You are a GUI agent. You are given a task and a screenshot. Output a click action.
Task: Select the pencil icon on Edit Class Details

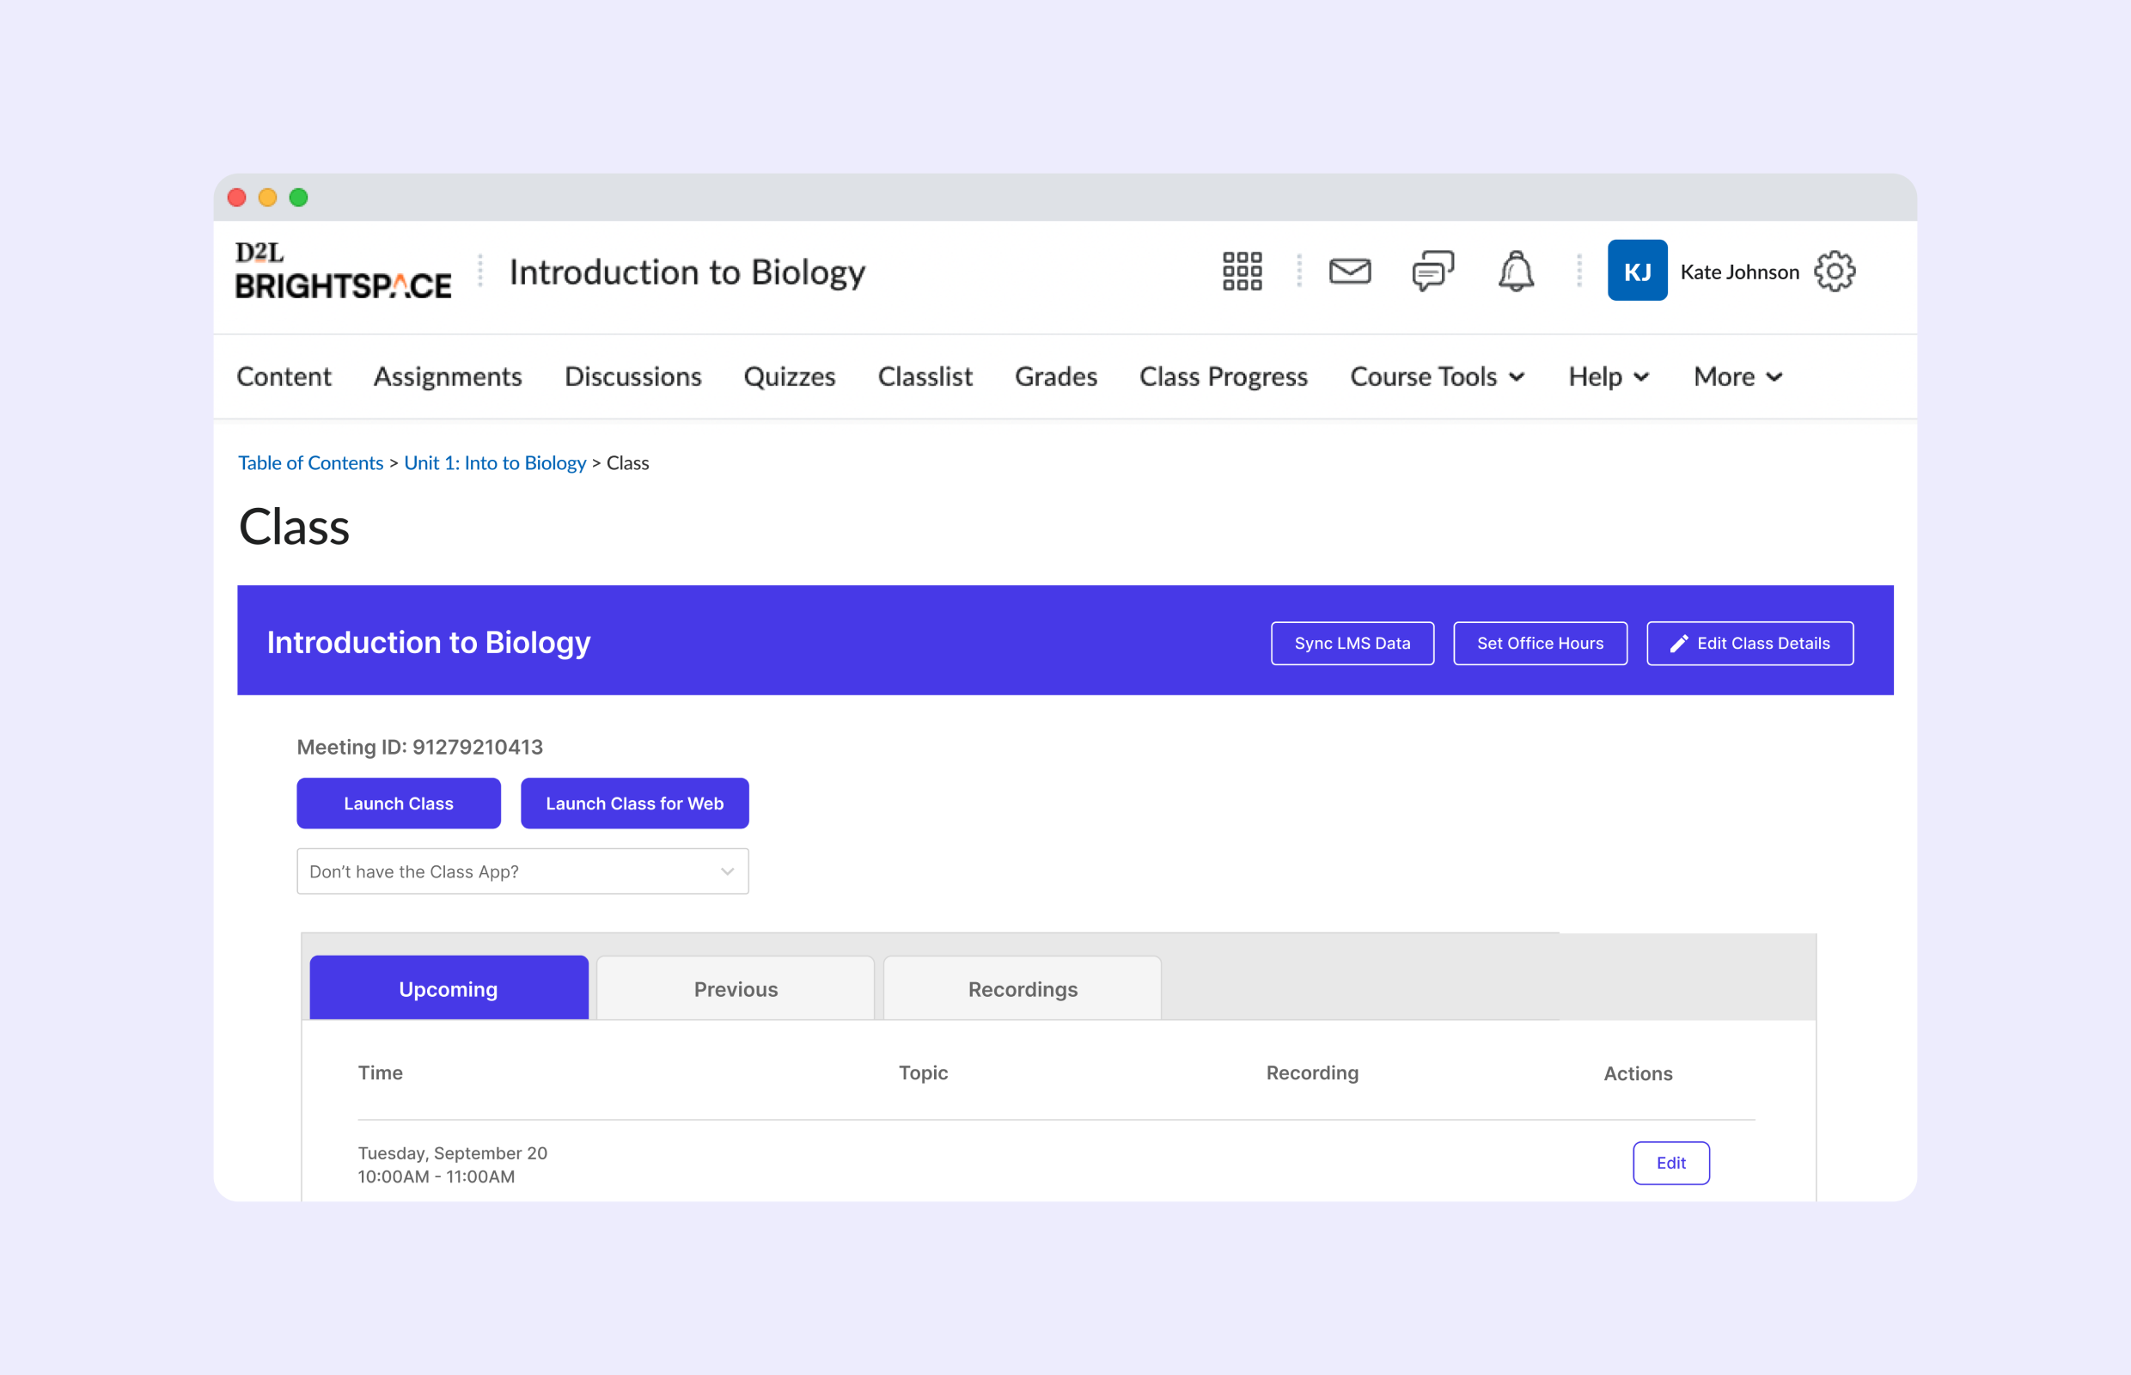pyautogui.click(x=1681, y=642)
